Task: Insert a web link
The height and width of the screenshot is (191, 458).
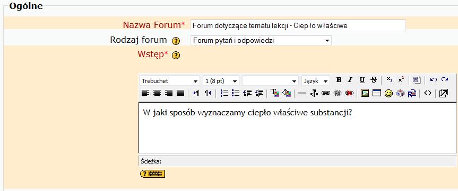Action: 326,93
